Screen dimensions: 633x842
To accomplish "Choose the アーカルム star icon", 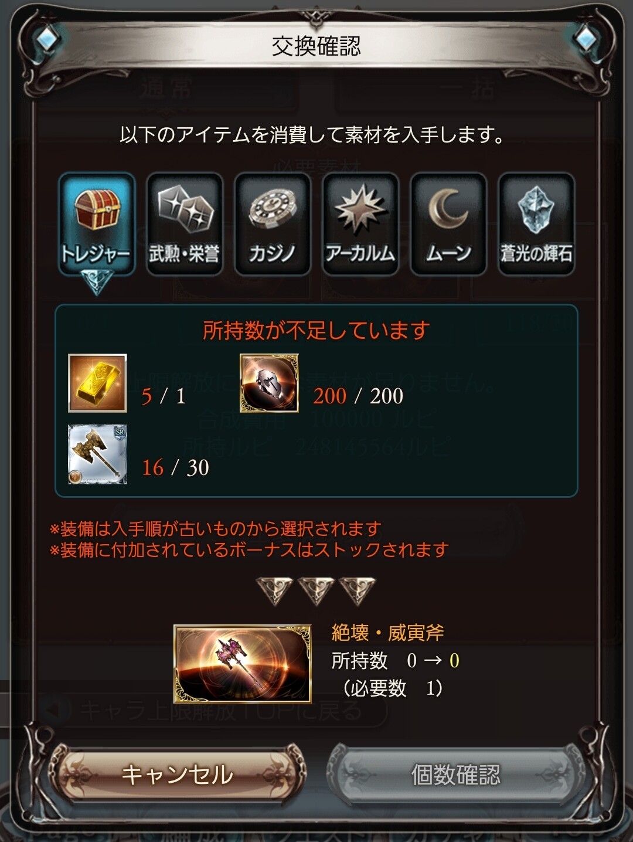I will [360, 223].
